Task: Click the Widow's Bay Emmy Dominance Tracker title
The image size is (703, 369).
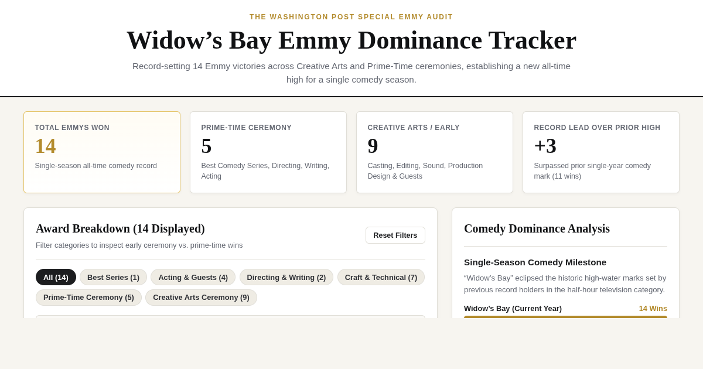Action: click(351, 40)
